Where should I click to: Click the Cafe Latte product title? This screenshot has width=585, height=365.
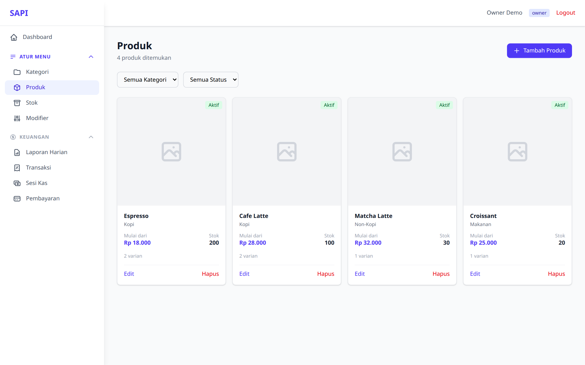[x=254, y=216]
